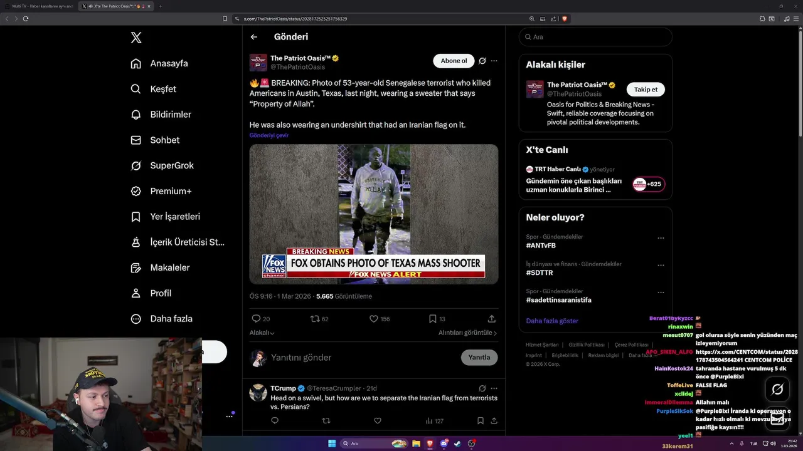Screen dimensions: 803x451
Task: Click the Brave Shields icon in the address bar
Action: pos(564,19)
